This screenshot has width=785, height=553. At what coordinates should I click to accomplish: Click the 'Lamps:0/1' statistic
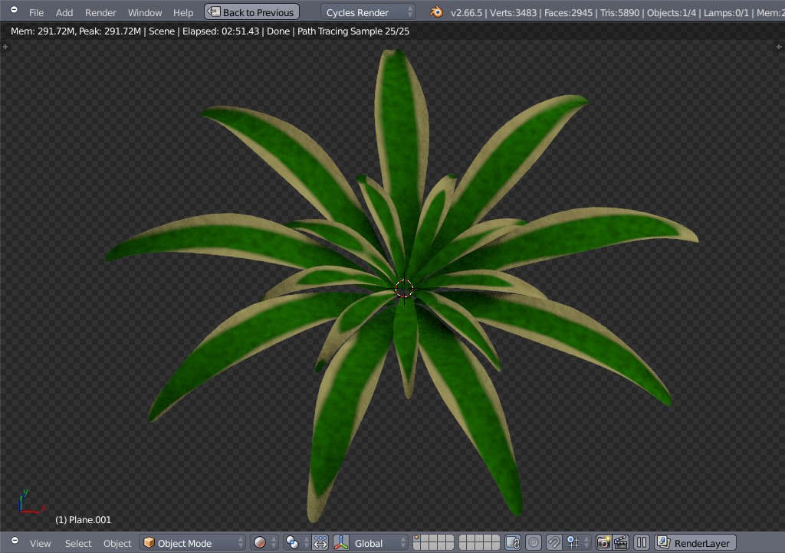point(727,12)
